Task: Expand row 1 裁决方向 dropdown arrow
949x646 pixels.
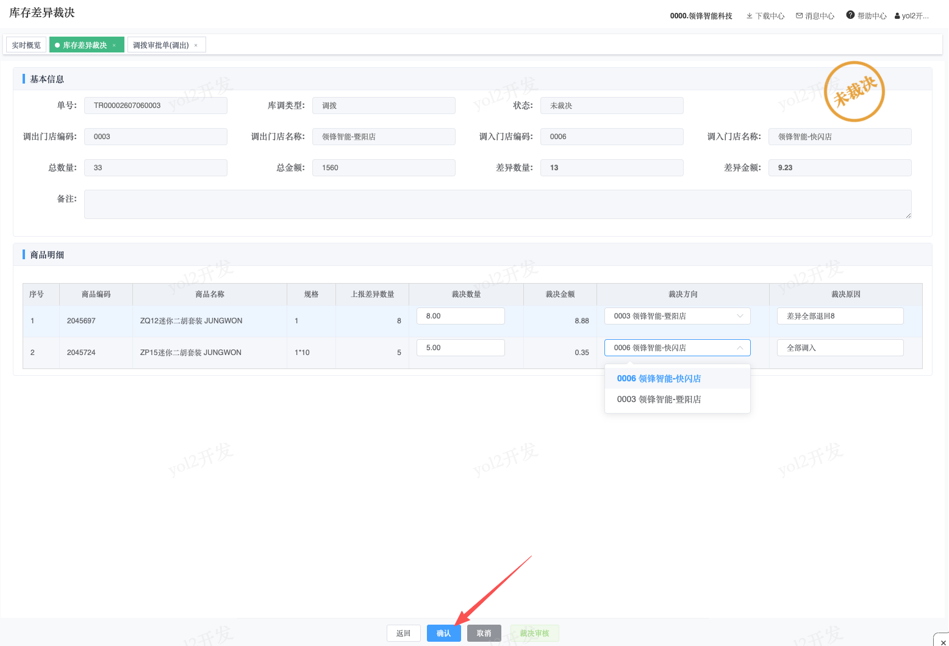Action: point(740,316)
